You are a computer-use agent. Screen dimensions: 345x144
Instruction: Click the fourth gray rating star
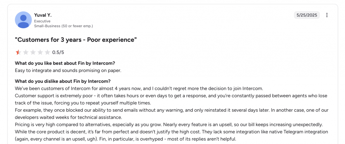40,52
